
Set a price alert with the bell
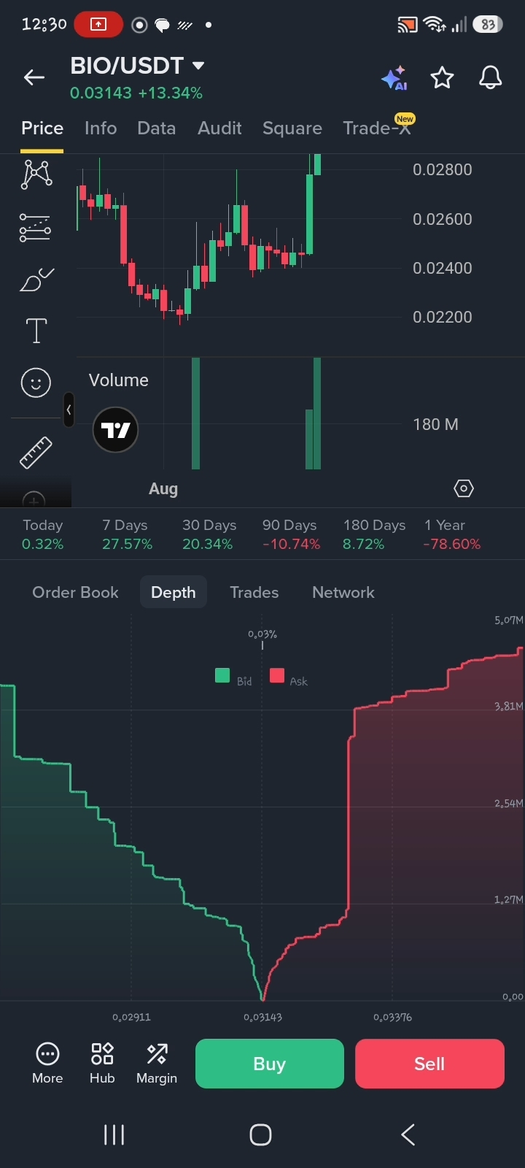[490, 77]
